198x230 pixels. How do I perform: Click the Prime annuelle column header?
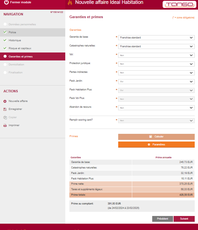163,157
